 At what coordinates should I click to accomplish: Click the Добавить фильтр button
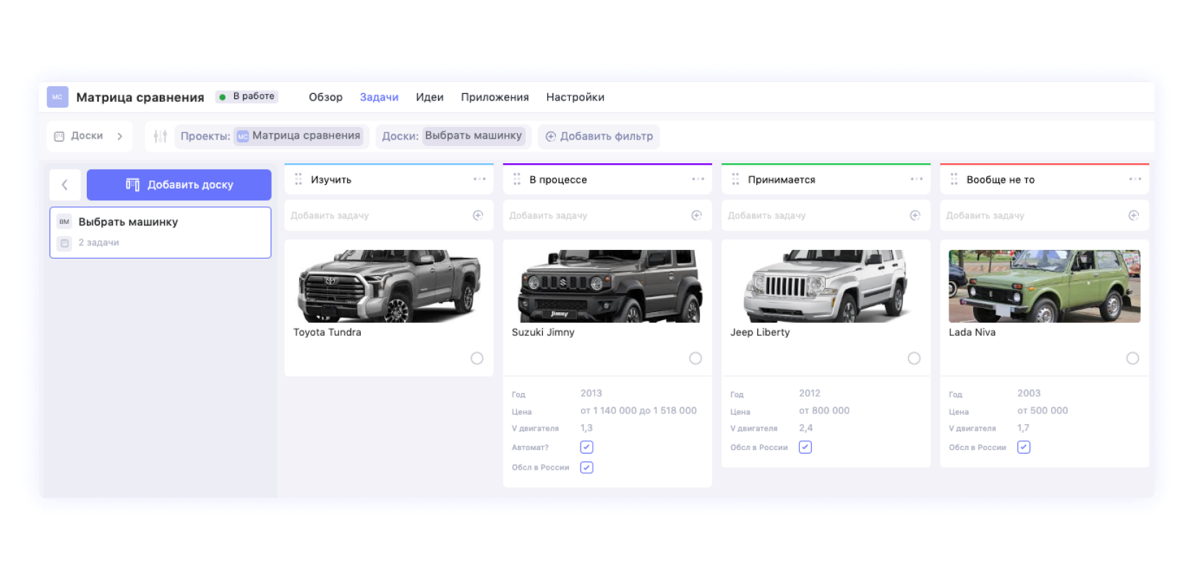click(x=599, y=136)
